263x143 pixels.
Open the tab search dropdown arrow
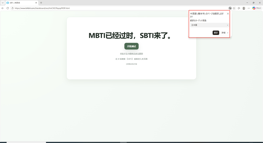coord(3,3)
